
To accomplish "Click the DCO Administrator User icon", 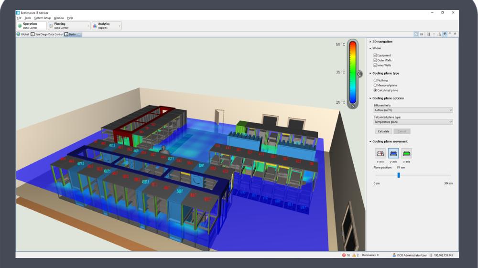I will [394, 255].
